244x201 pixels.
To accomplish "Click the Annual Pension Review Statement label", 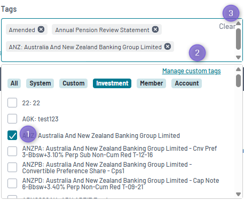I will pyautogui.click(x=102, y=30).
